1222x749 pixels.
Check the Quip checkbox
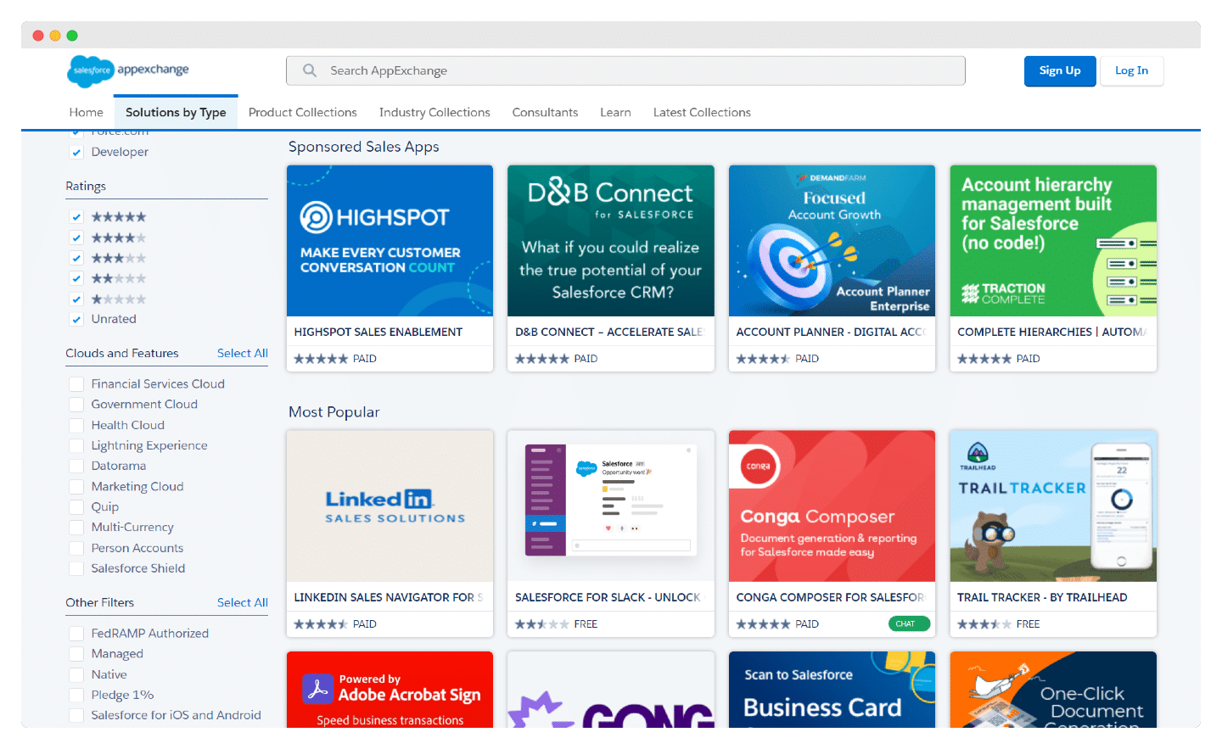(x=76, y=507)
